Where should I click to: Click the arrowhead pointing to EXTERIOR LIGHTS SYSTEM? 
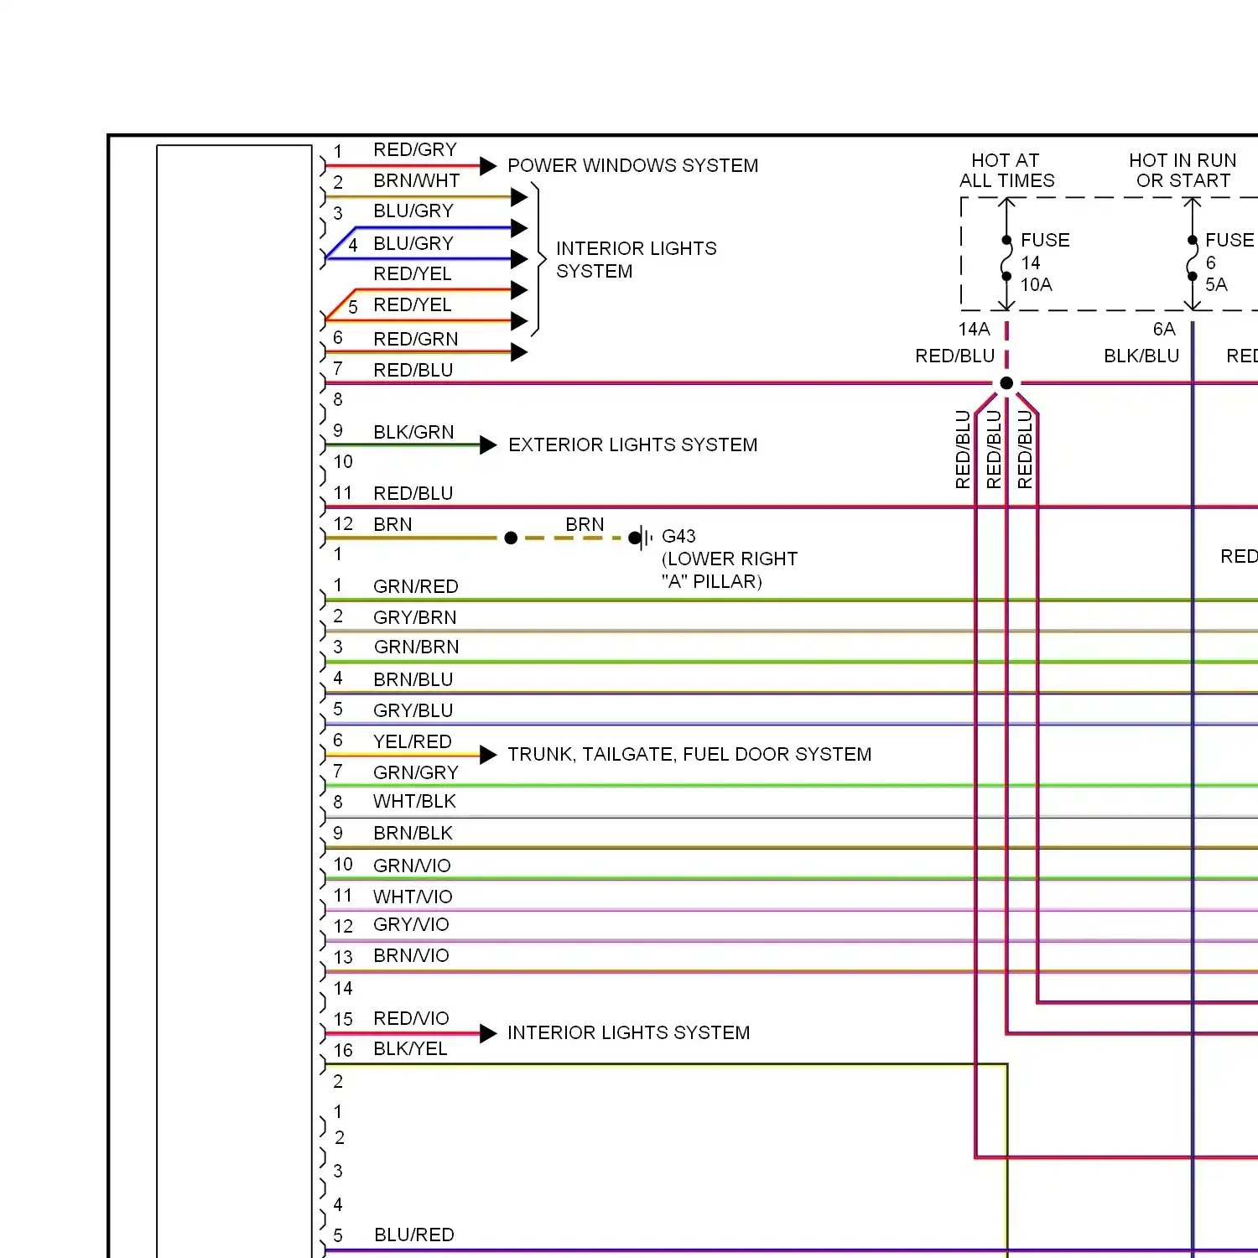click(x=488, y=445)
